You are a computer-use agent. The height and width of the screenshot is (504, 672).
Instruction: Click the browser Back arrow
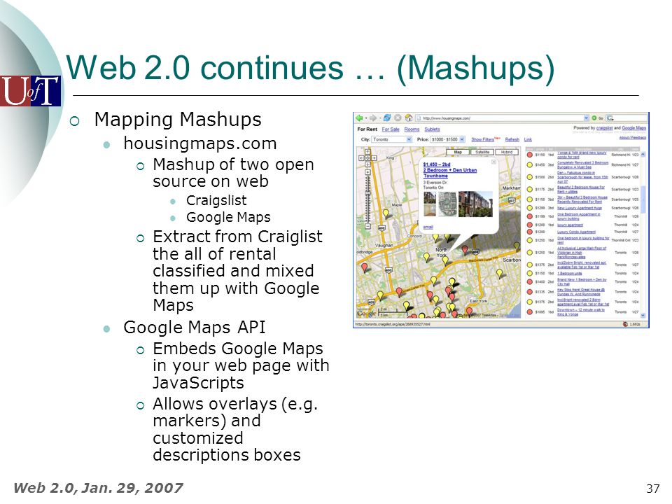(359, 118)
